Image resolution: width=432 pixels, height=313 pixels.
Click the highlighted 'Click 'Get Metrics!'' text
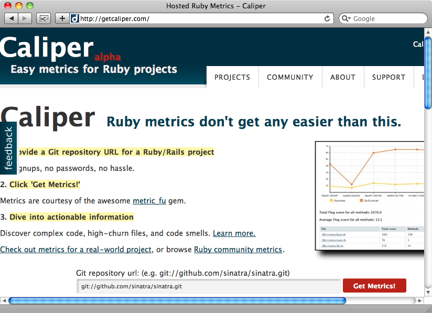[x=45, y=185]
